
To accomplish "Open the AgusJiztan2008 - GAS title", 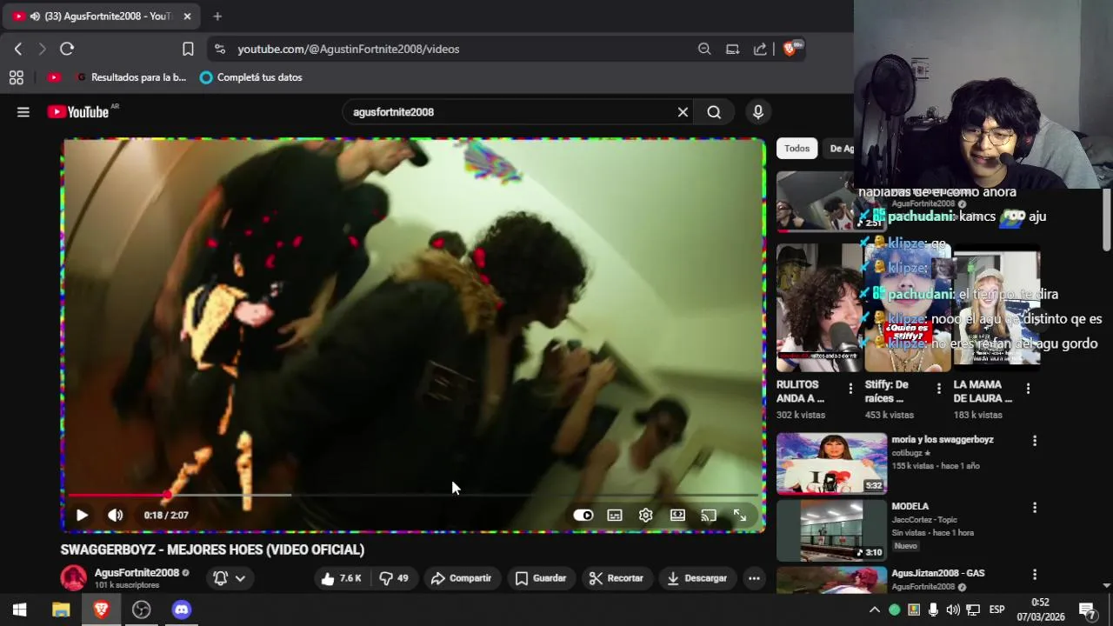I will coord(938,574).
